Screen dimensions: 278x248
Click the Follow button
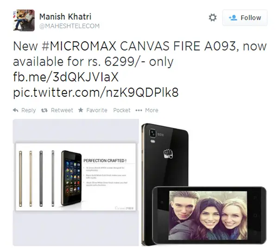[245, 18]
